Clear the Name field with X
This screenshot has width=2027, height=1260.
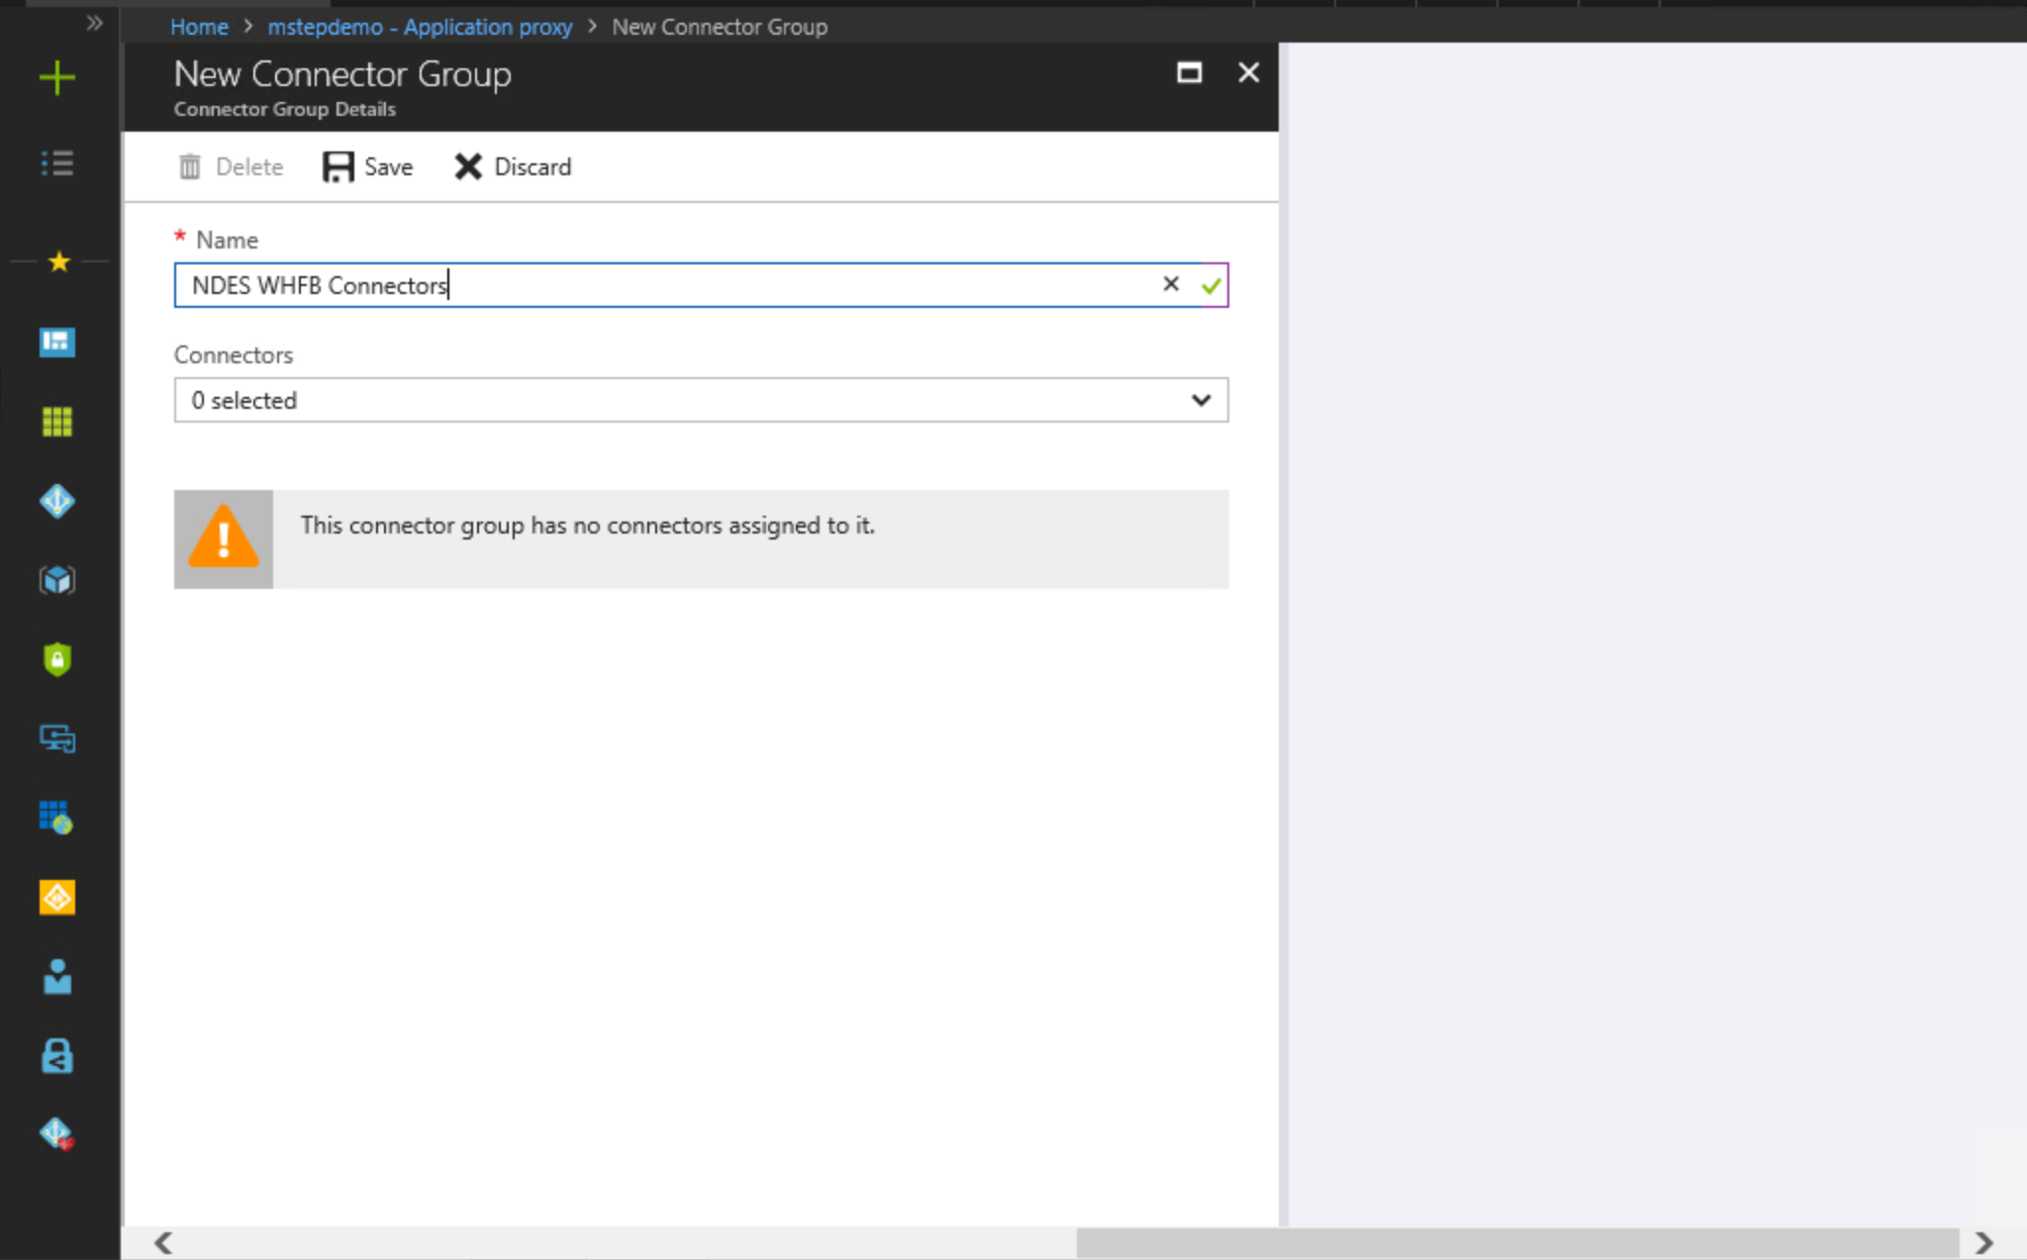pyautogui.click(x=1171, y=284)
